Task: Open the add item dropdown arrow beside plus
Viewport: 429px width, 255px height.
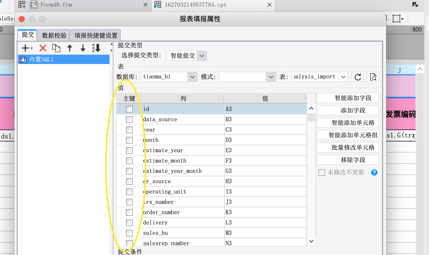Action: coord(31,48)
